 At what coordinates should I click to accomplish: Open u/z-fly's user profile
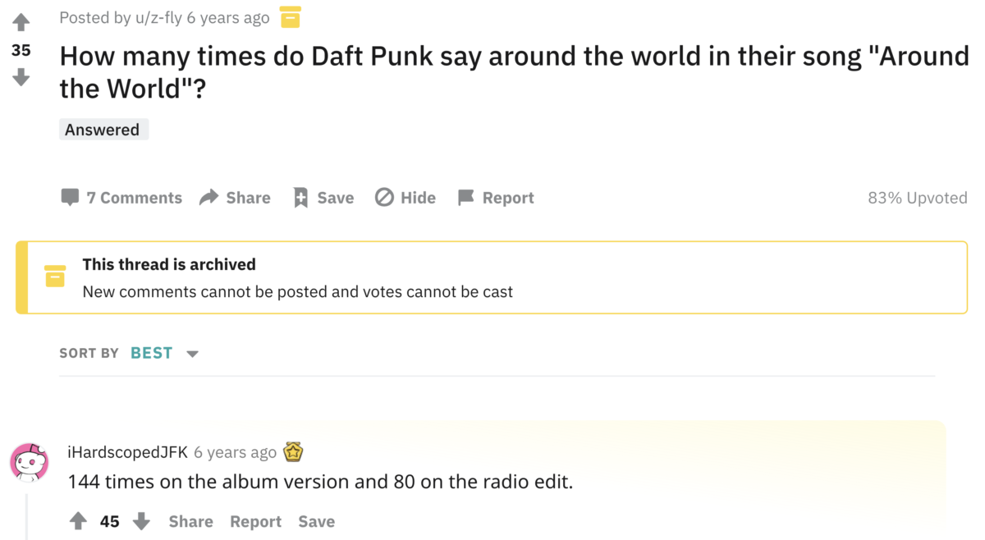point(160,17)
